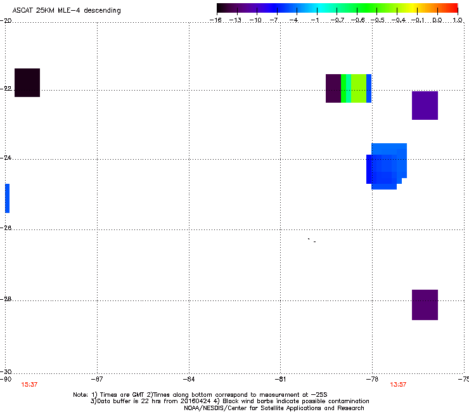Screen dimensions: 469x412
Task: Click the -0.1 label on color scale
Action: point(418,20)
